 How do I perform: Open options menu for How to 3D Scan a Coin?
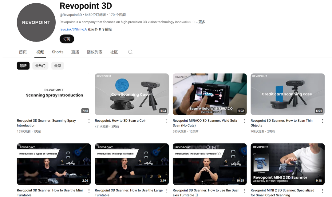(x=167, y=121)
